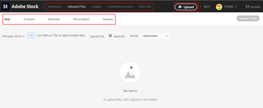
Task: Open Contributor Account page
Action: tap(120, 7)
